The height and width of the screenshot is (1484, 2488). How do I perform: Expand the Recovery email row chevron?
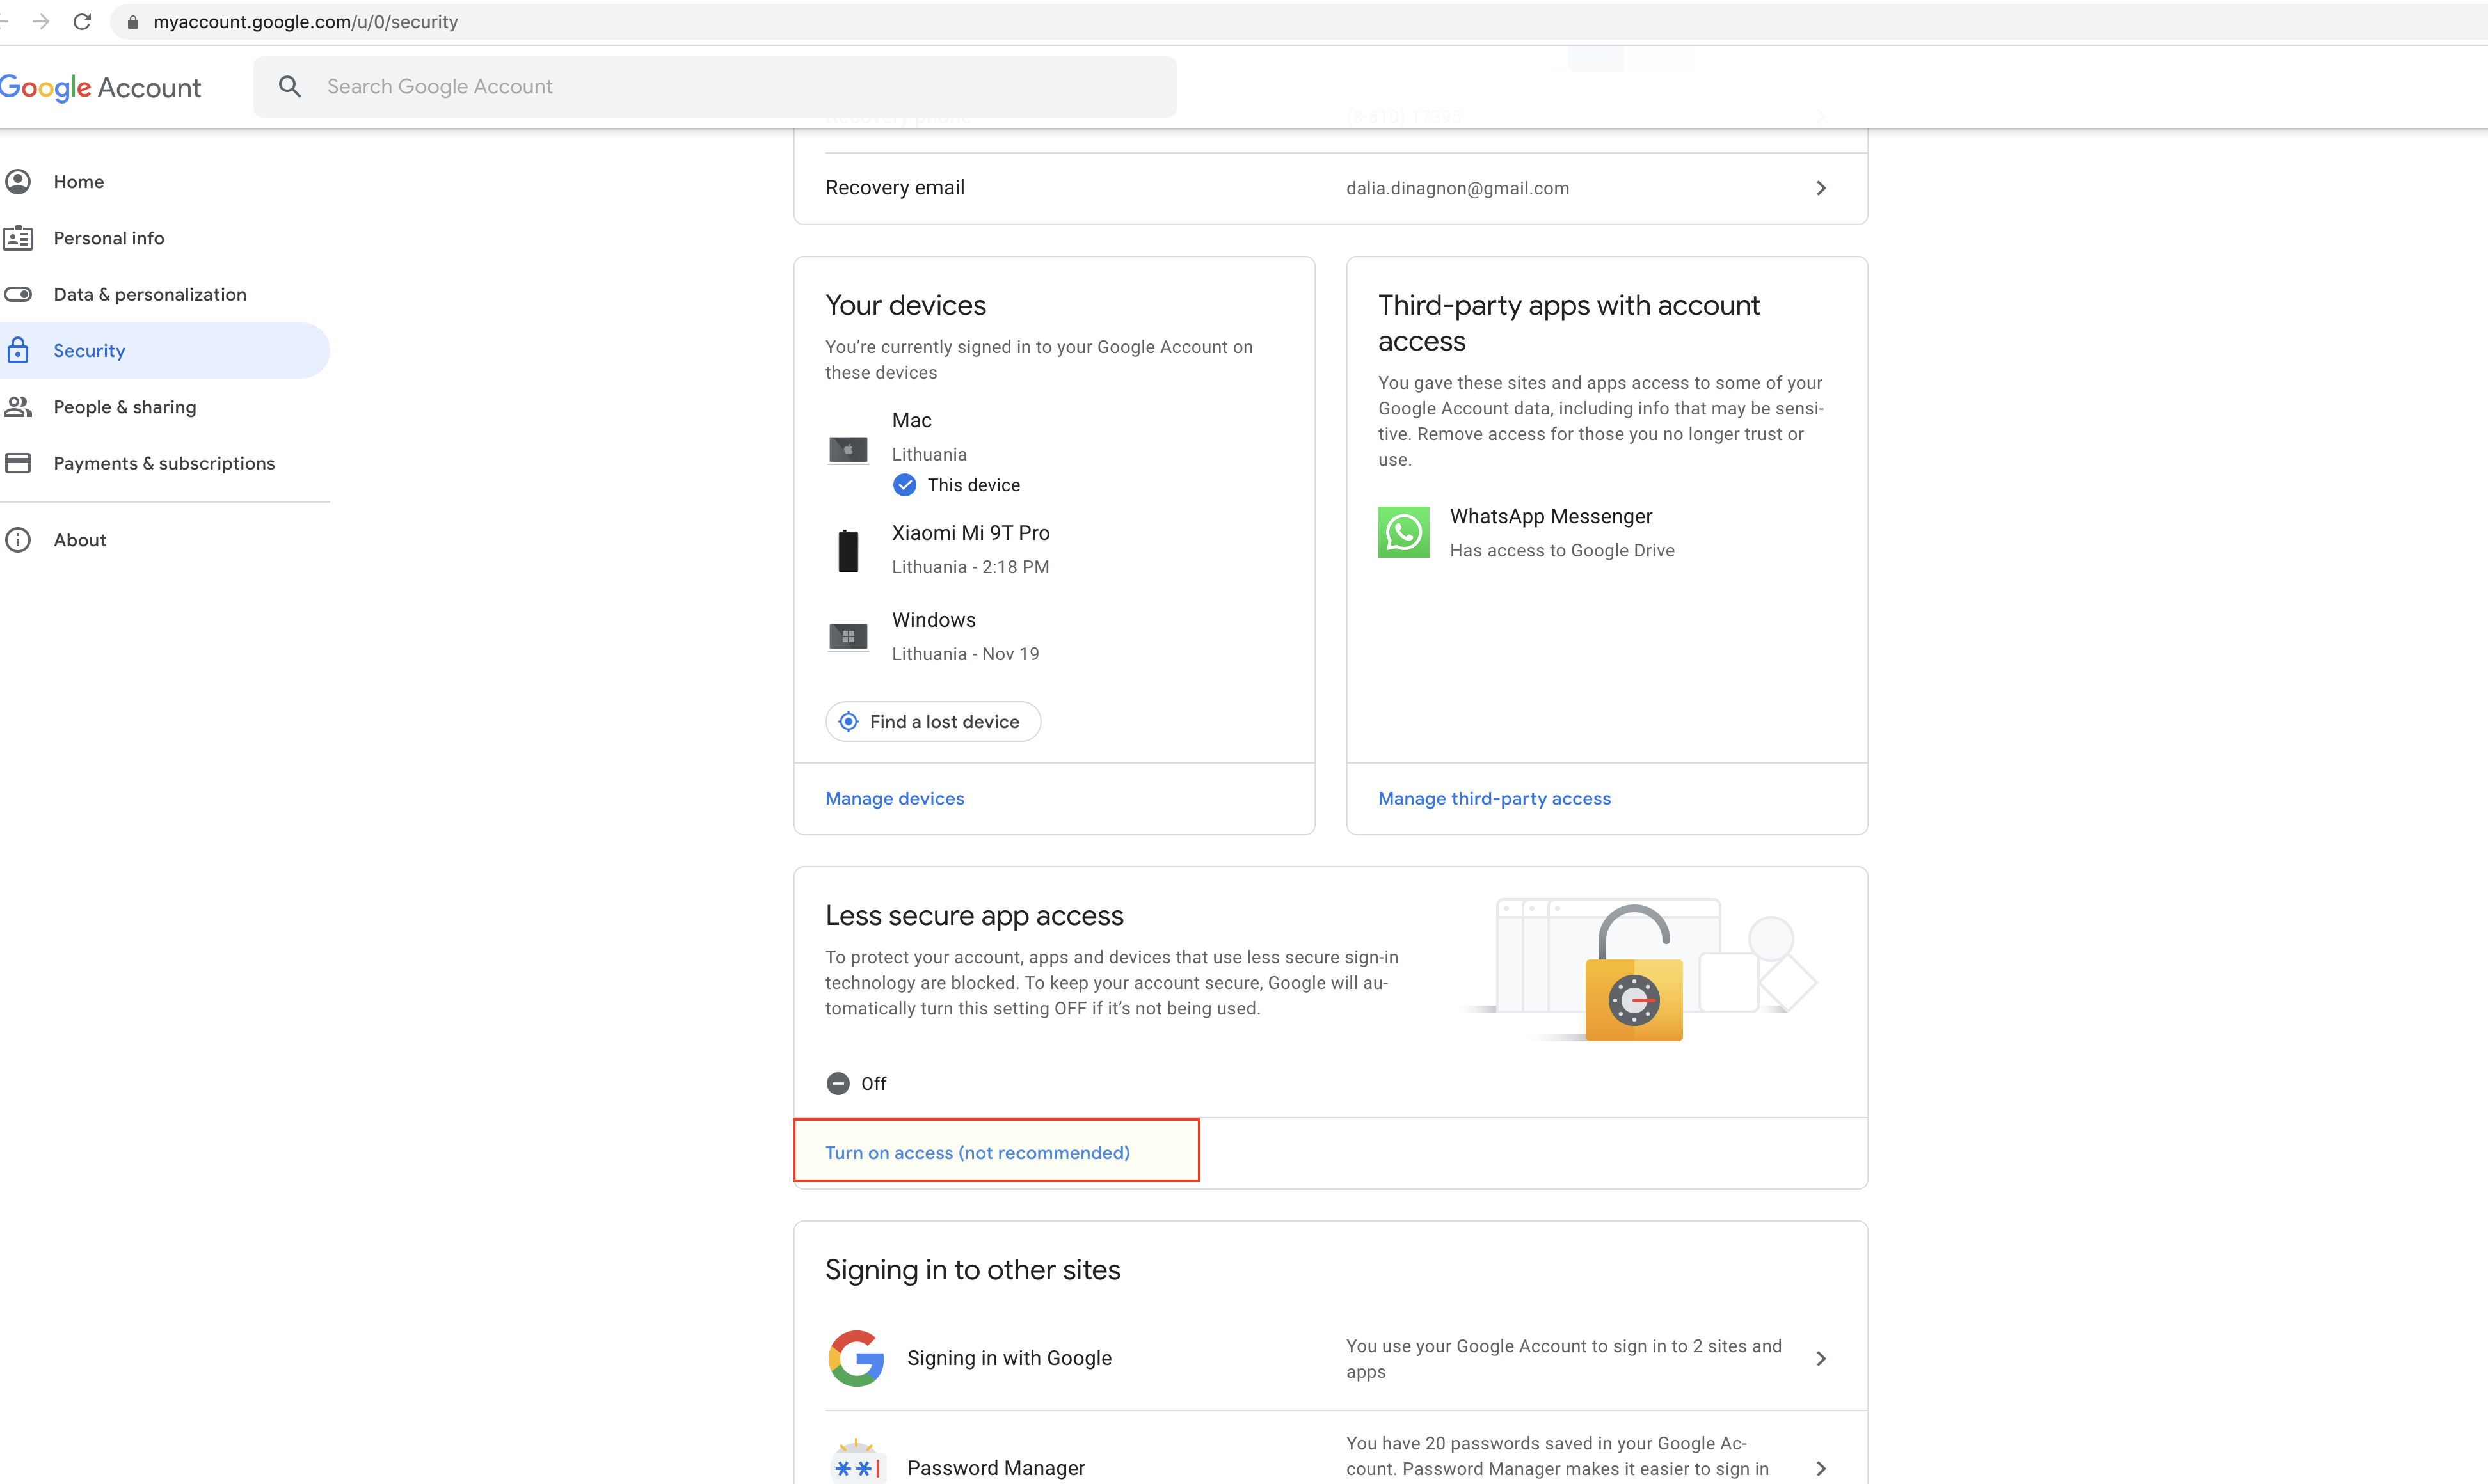(x=1821, y=188)
